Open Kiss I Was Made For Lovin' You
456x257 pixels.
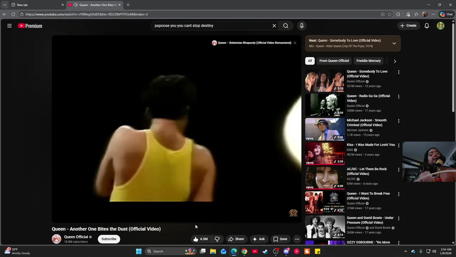point(371,145)
